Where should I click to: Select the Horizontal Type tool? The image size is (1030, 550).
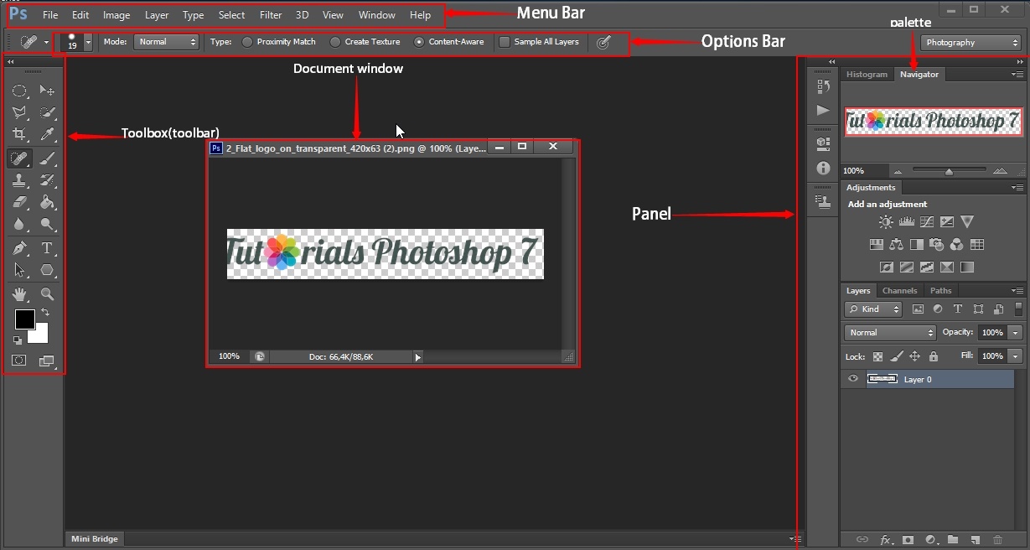tap(48, 248)
